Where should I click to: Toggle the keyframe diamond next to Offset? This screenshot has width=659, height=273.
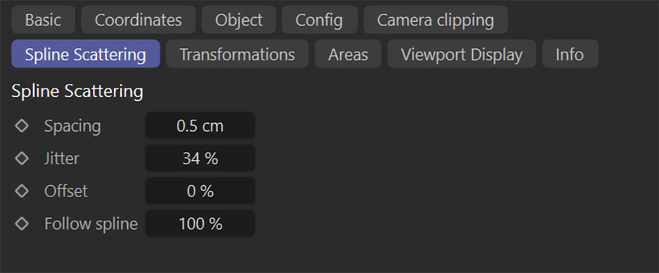21,191
